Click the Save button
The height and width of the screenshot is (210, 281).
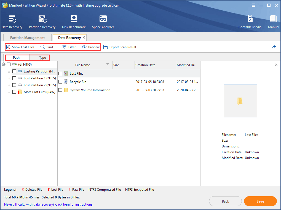tap(260, 201)
